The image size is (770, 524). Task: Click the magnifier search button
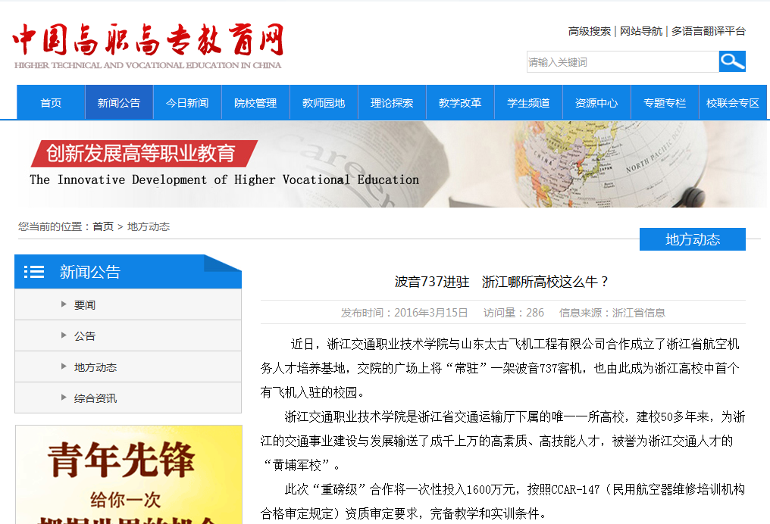[x=732, y=61]
